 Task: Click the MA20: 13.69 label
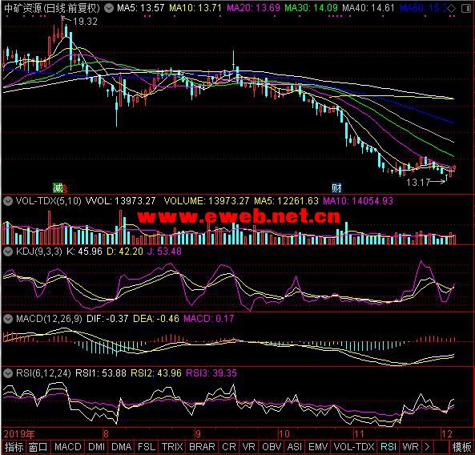tap(253, 8)
